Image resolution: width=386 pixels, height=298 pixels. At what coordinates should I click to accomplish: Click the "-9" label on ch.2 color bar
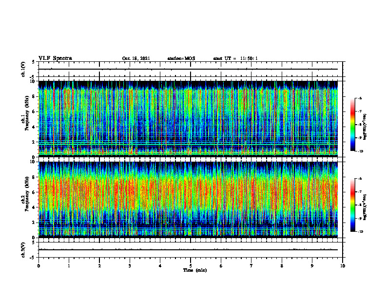click(x=360, y=218)
